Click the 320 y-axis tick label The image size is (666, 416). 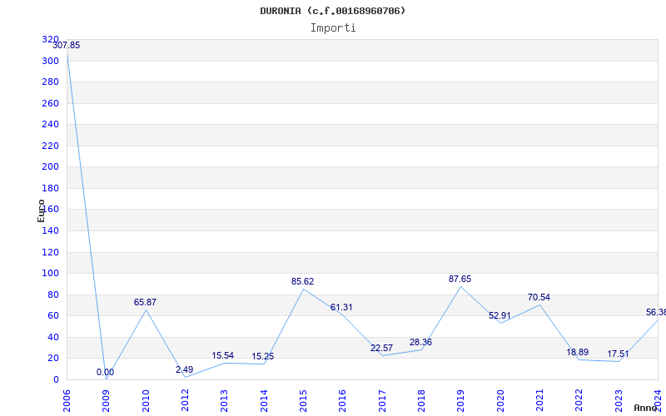tap(50, 39)
